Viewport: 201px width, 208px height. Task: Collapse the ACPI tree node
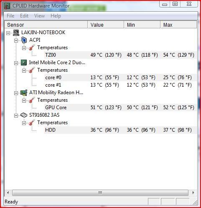16,40
